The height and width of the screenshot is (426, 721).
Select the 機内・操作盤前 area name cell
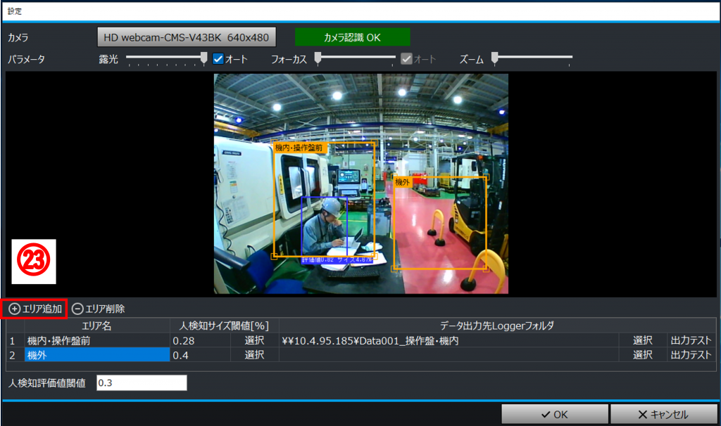(x=97, y=341)
